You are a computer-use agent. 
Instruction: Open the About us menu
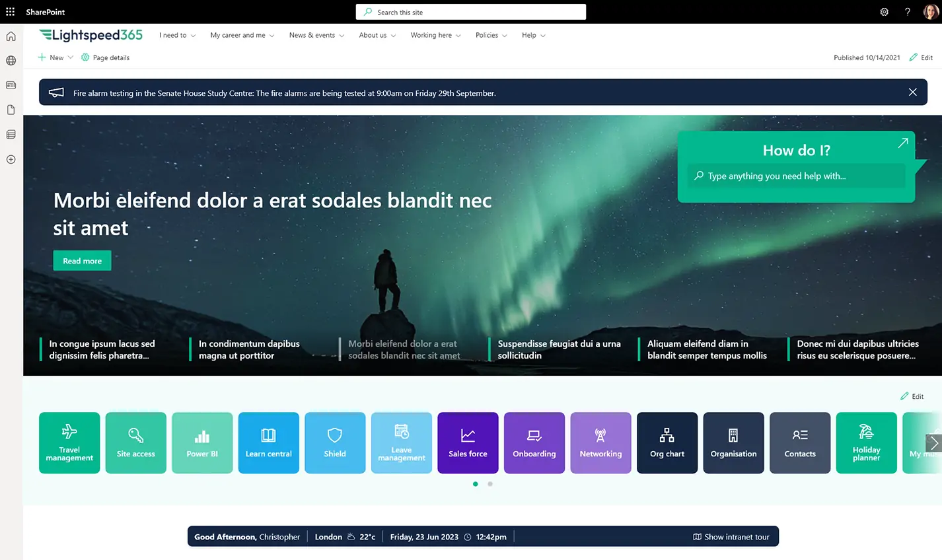(x=377, y=36)
